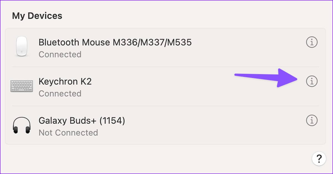Click the Connected status under Bluetooth Mouse
The height and width of the screenshot is (174, 333).
tap(60, 54)
